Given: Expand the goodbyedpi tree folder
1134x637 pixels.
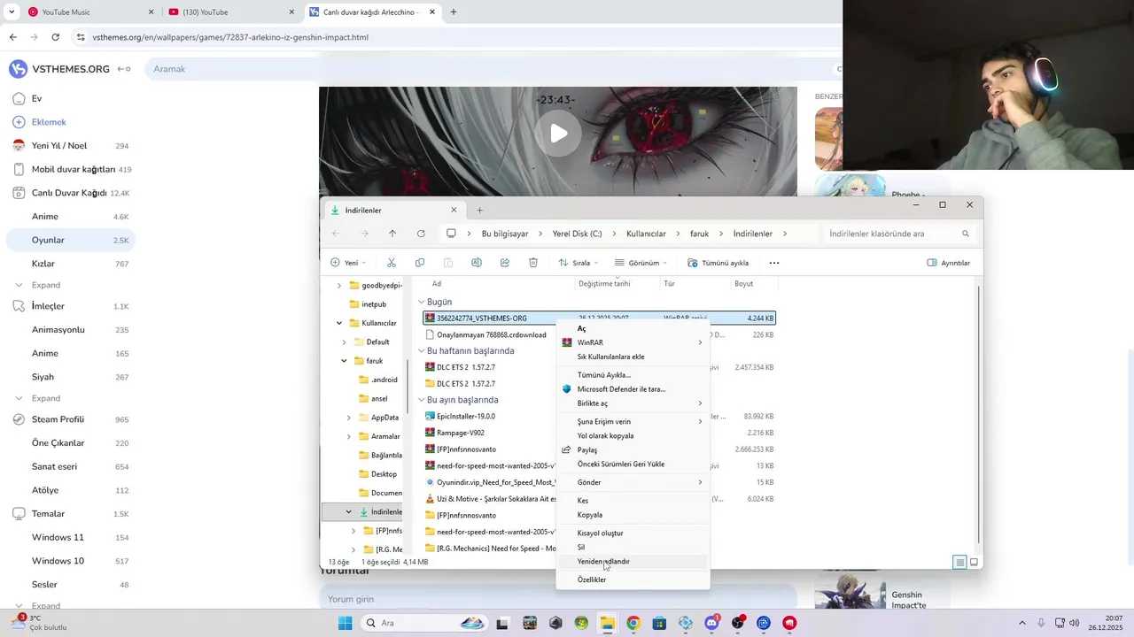Looking at the screenshot, I should pyautogui.click(x=339, y=286).
